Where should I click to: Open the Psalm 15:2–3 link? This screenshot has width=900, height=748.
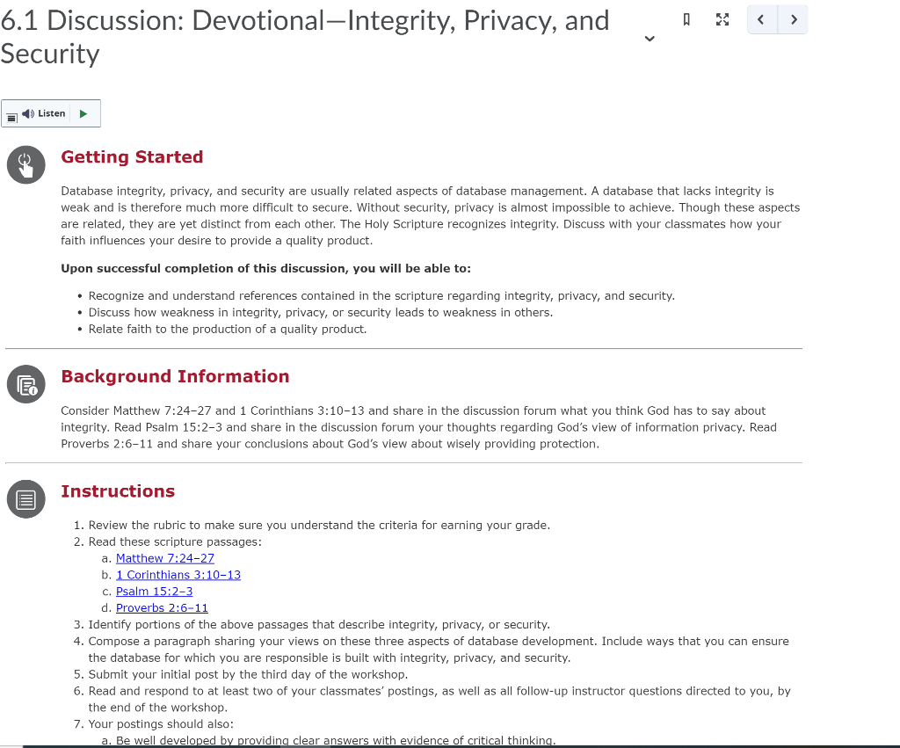pos(155,592)
